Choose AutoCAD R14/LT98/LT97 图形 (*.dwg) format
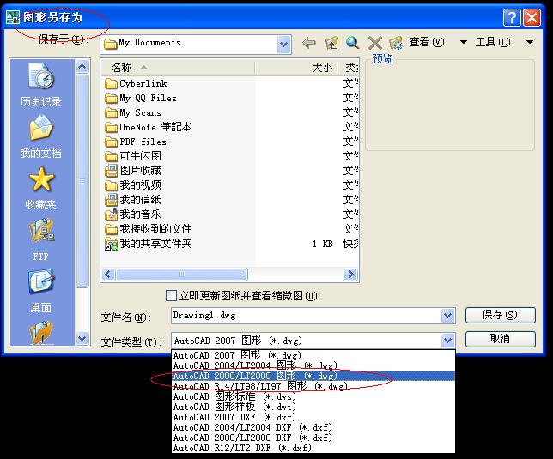Screen dimensions: 553x459 pos(313,386)
